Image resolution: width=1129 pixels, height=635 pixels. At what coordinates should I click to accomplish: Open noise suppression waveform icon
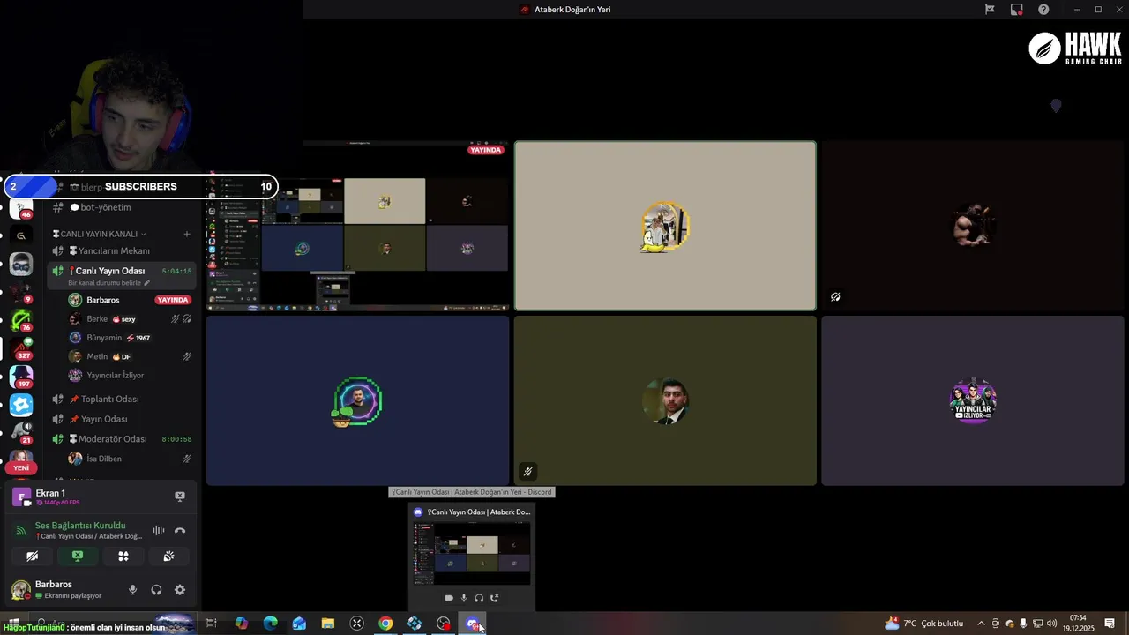point(159,530)
